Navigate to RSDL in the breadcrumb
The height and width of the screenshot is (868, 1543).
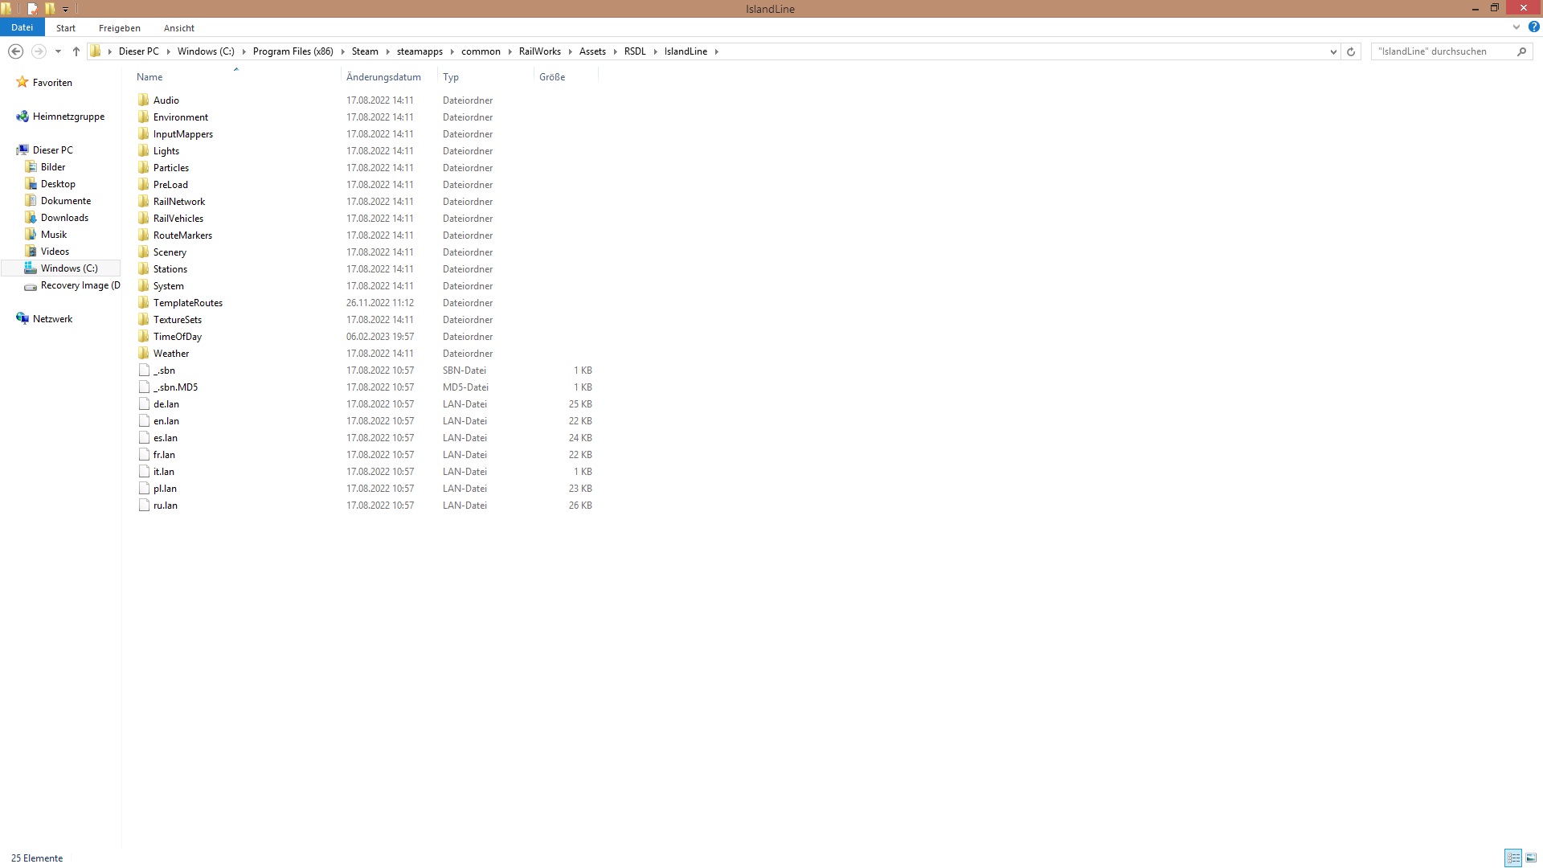[635, 51]
